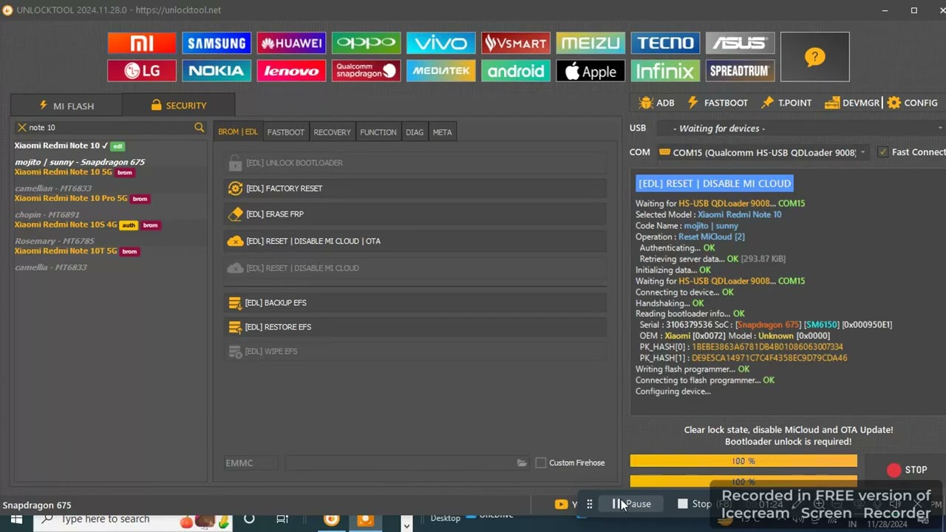Run EDL Restore EFS
This screenshot has width=946, height=532.
pos(415,327)
